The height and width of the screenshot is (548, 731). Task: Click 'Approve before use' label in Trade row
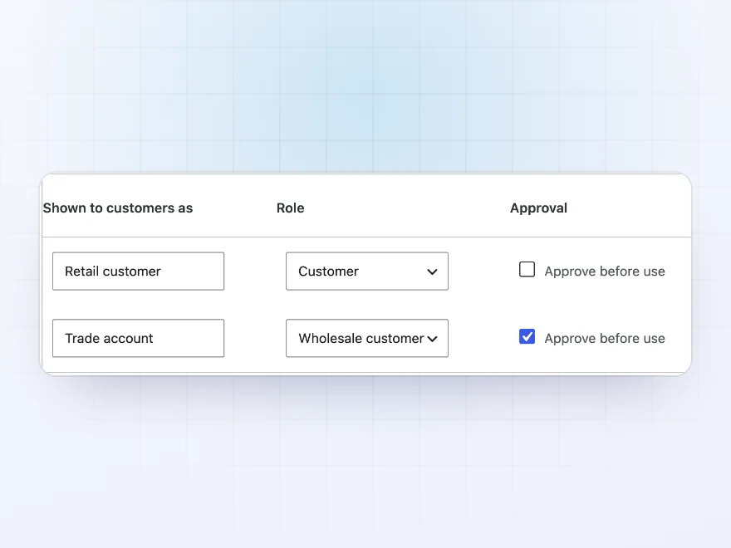tap(605, 338)
